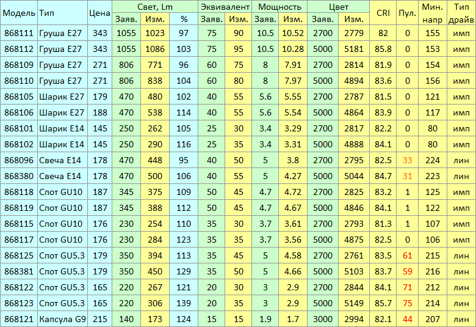Select model cell 868125

pos(19,255)
